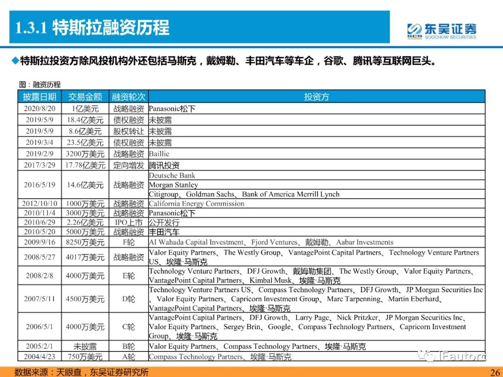
Task: Click the amount cell 8250万美元
Action: point(85,242)
